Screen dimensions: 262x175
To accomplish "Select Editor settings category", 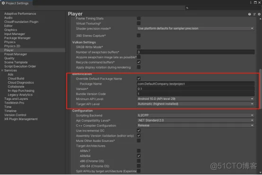I will (x=9, y=26).
